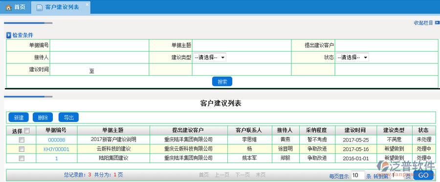
Task: Click the 检索条件 arrow icon
Action: click(x=9, y=35)
